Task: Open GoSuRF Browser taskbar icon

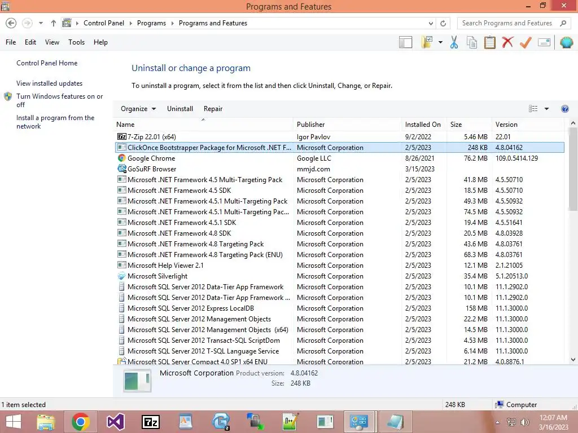Action: pyautogui.click(x=221, y=422)
